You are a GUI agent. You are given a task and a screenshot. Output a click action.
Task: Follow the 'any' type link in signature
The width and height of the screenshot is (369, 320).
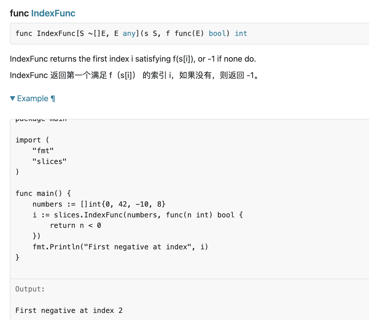tap(129, 34)
